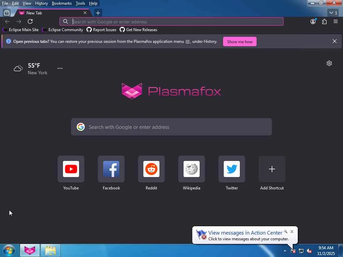Screen dimensions: 343x257
Task: Click the search magnifier icon in address bar
Action: 66,21
